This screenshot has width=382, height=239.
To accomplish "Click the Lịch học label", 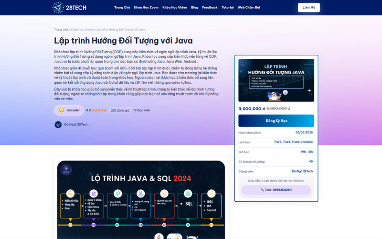I will click(244, 142).
